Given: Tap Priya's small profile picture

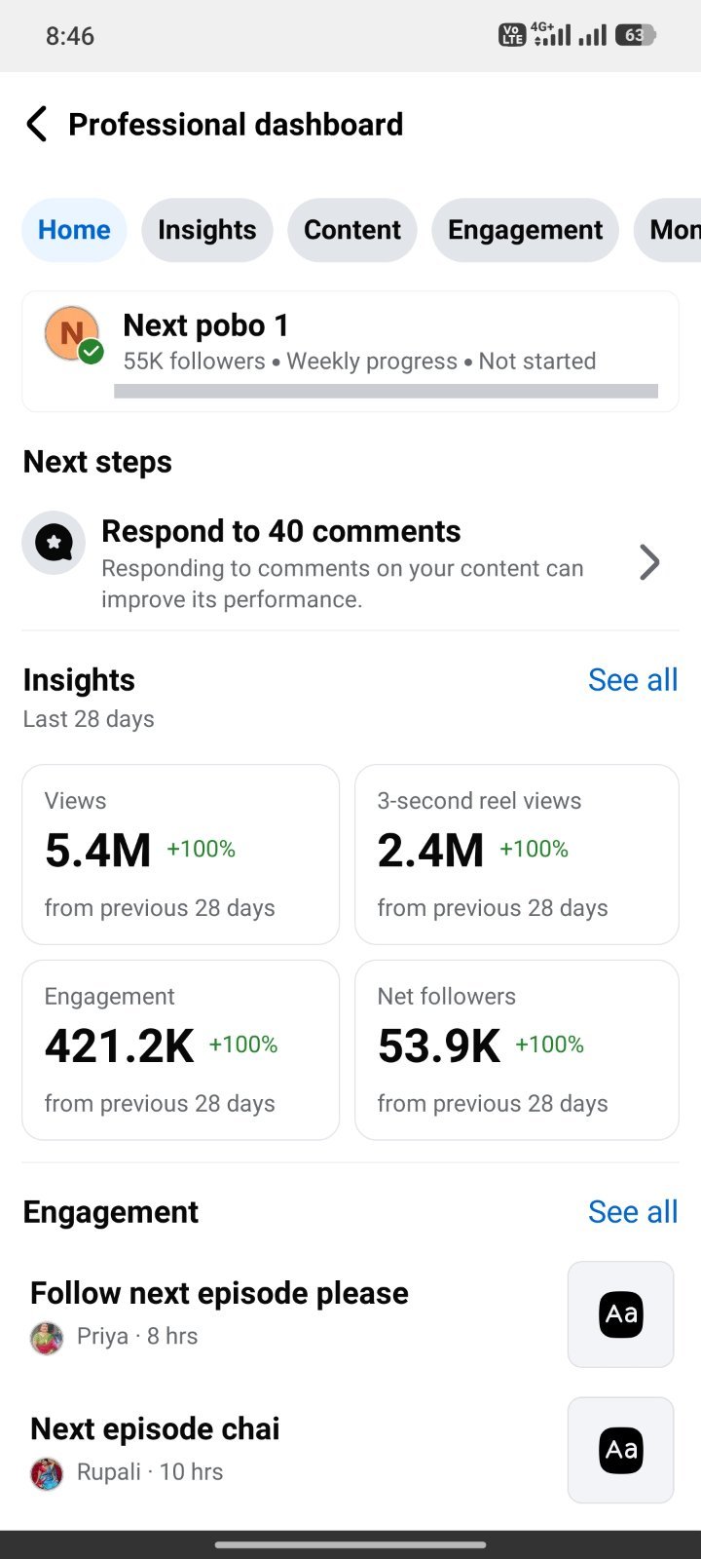Looking at the screenshot, I should 47,1337.
